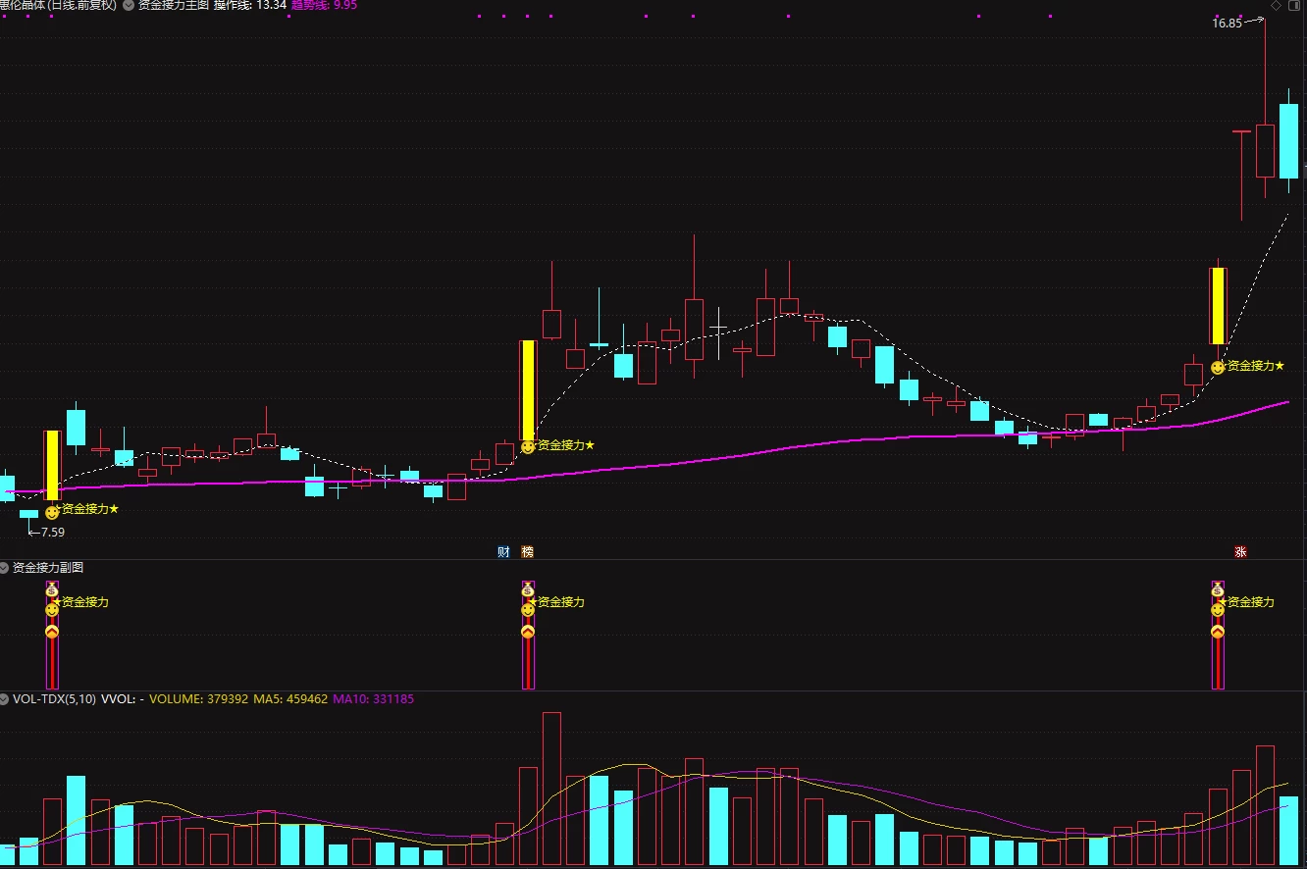Click the rightmost orange up-arrow icon in 资金接力副图
This screenshot has width=1307, height=869.
(x=1218, y=632)
